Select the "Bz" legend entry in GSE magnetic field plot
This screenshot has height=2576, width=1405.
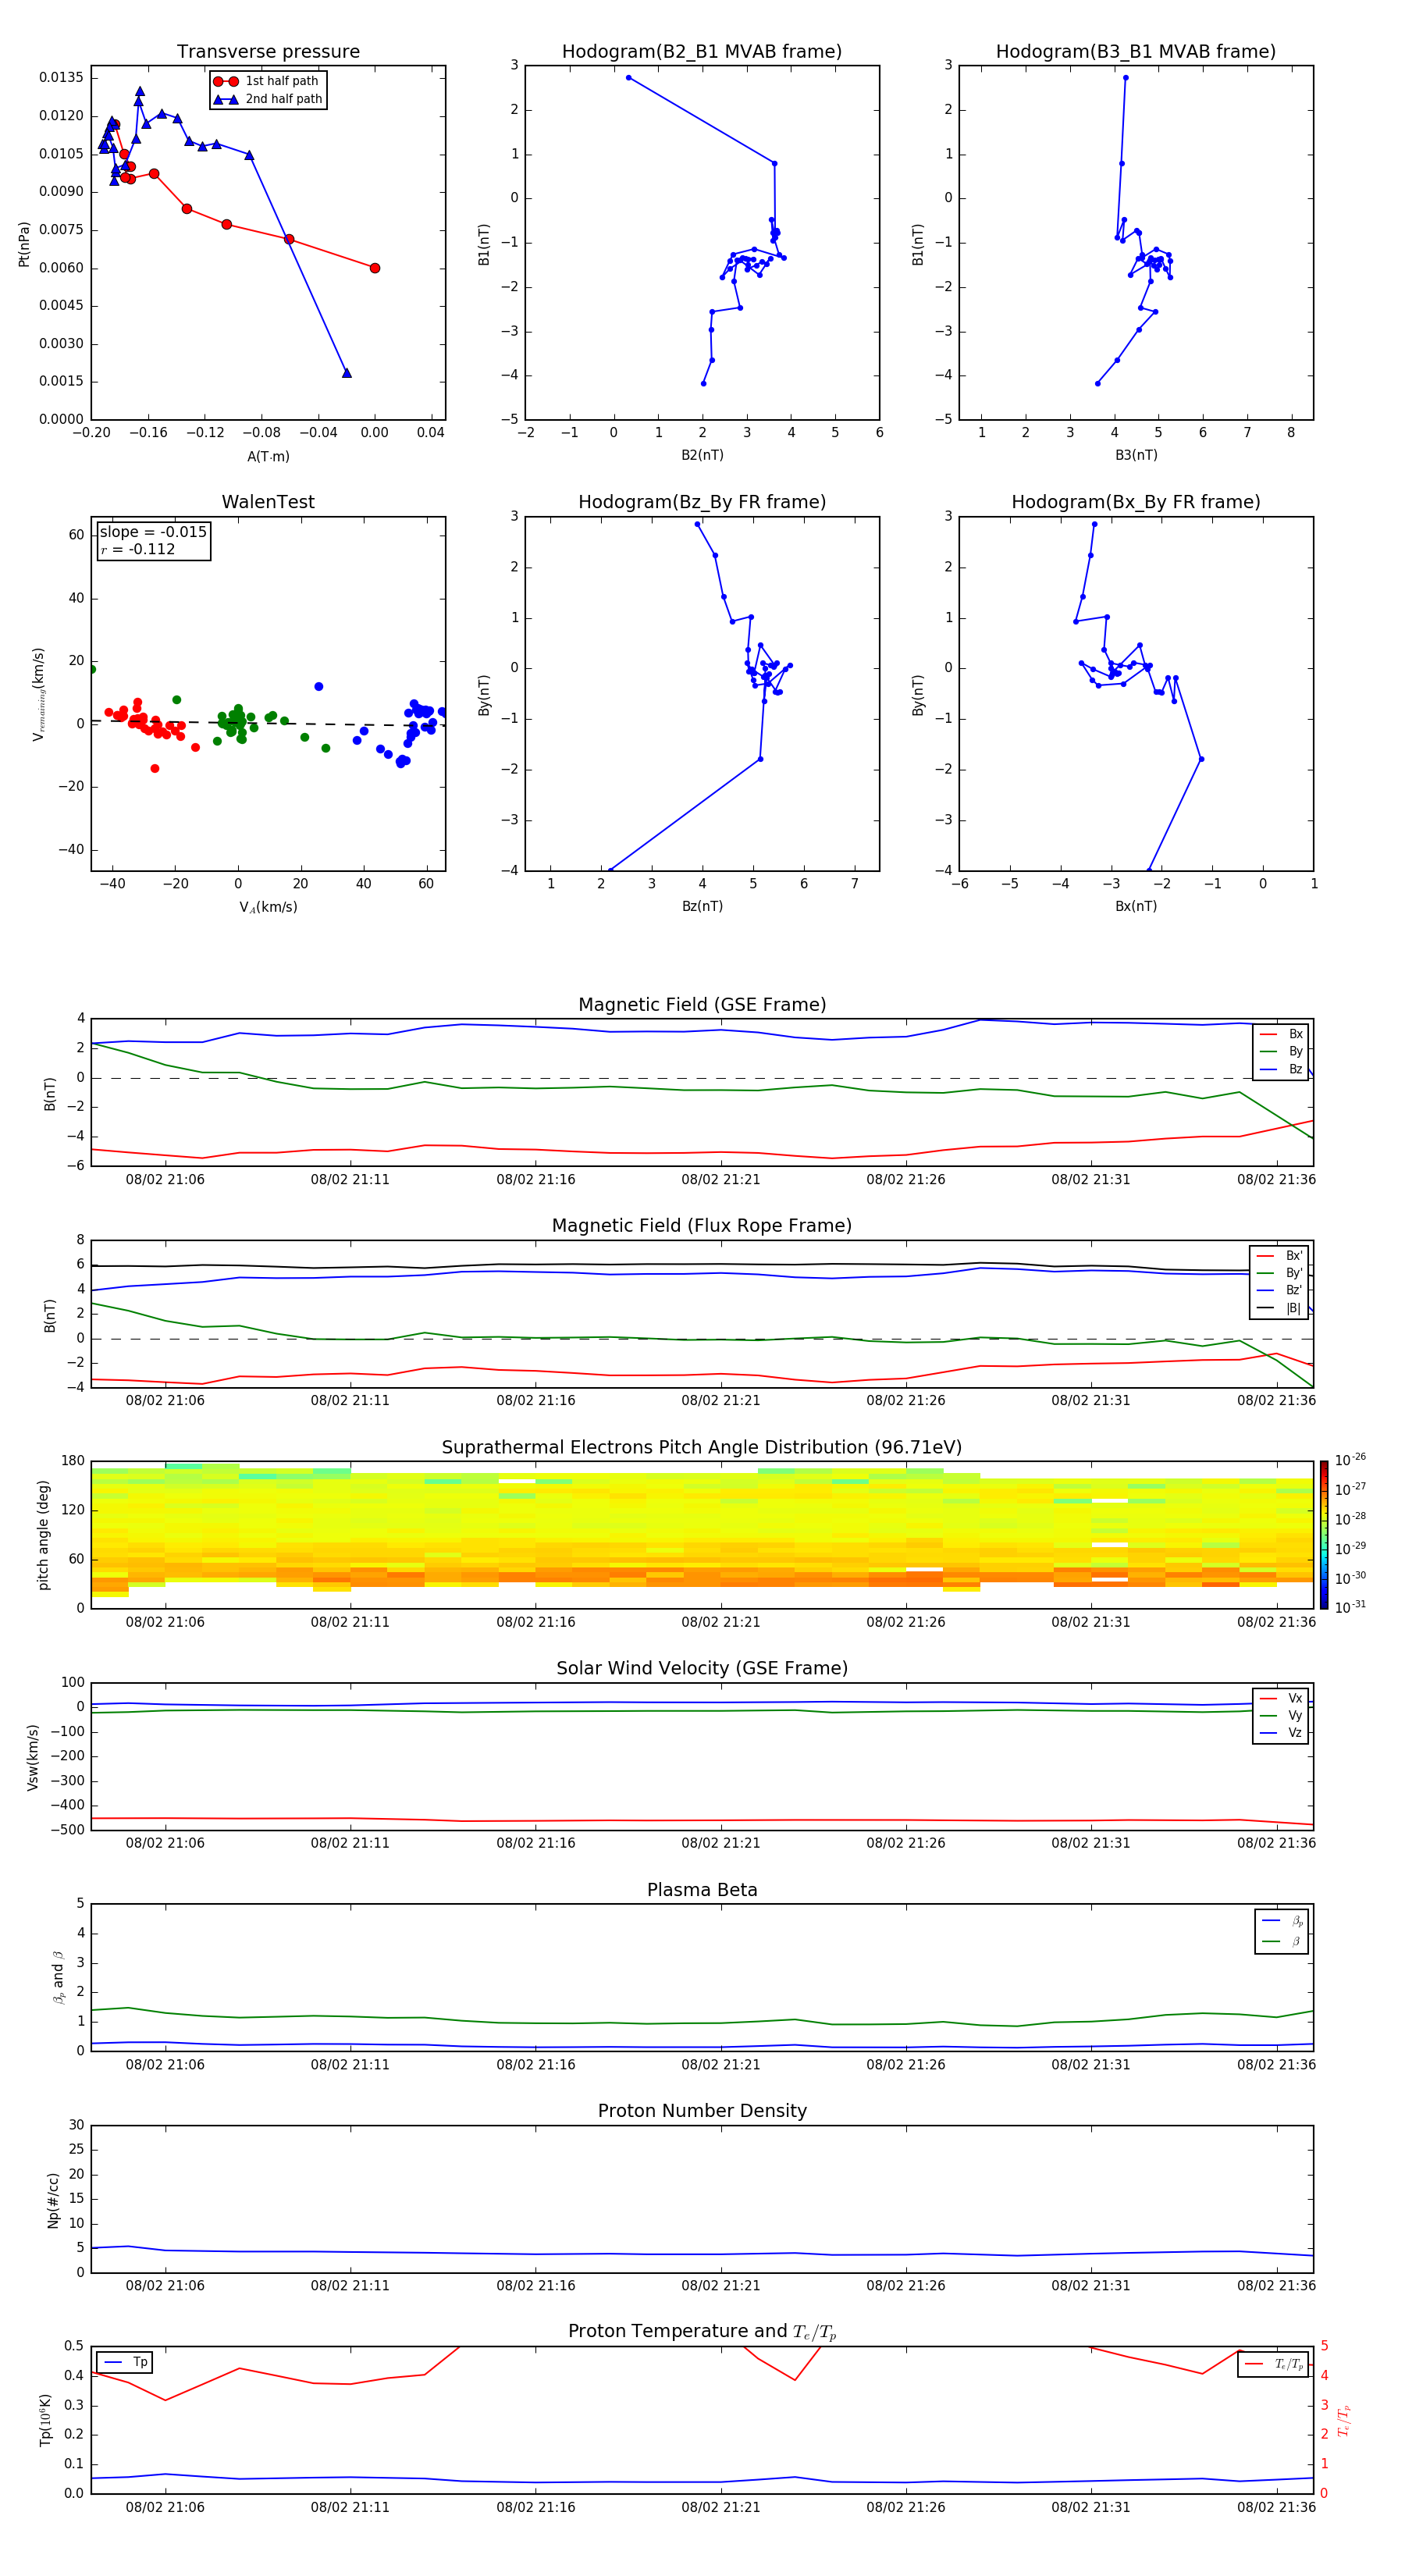pyautogui.click(x=1281, y=1069)
